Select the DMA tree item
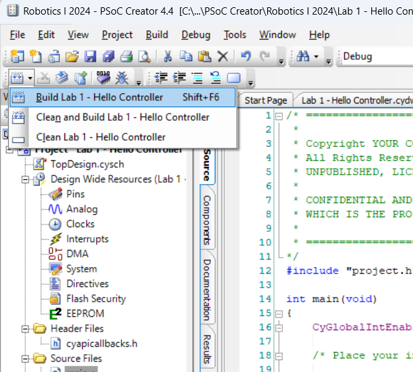This screenshot has width=413, height=372. pos(77,254)
